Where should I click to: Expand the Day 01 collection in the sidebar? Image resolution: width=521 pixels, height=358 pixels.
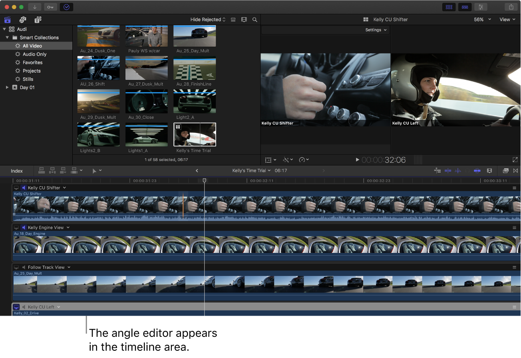[x=6, y=87]
